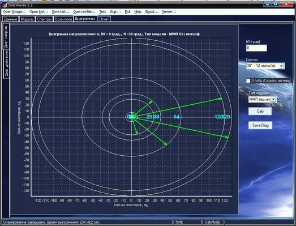
Task: Expand the Сектор dropdown arrow
Action: (x=281, y=66)
